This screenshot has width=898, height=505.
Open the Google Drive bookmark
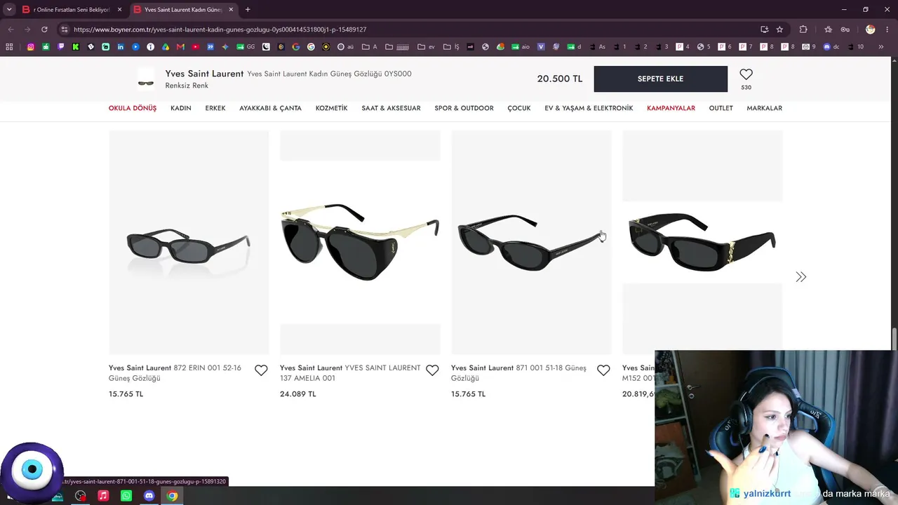(x=166, y=47)
